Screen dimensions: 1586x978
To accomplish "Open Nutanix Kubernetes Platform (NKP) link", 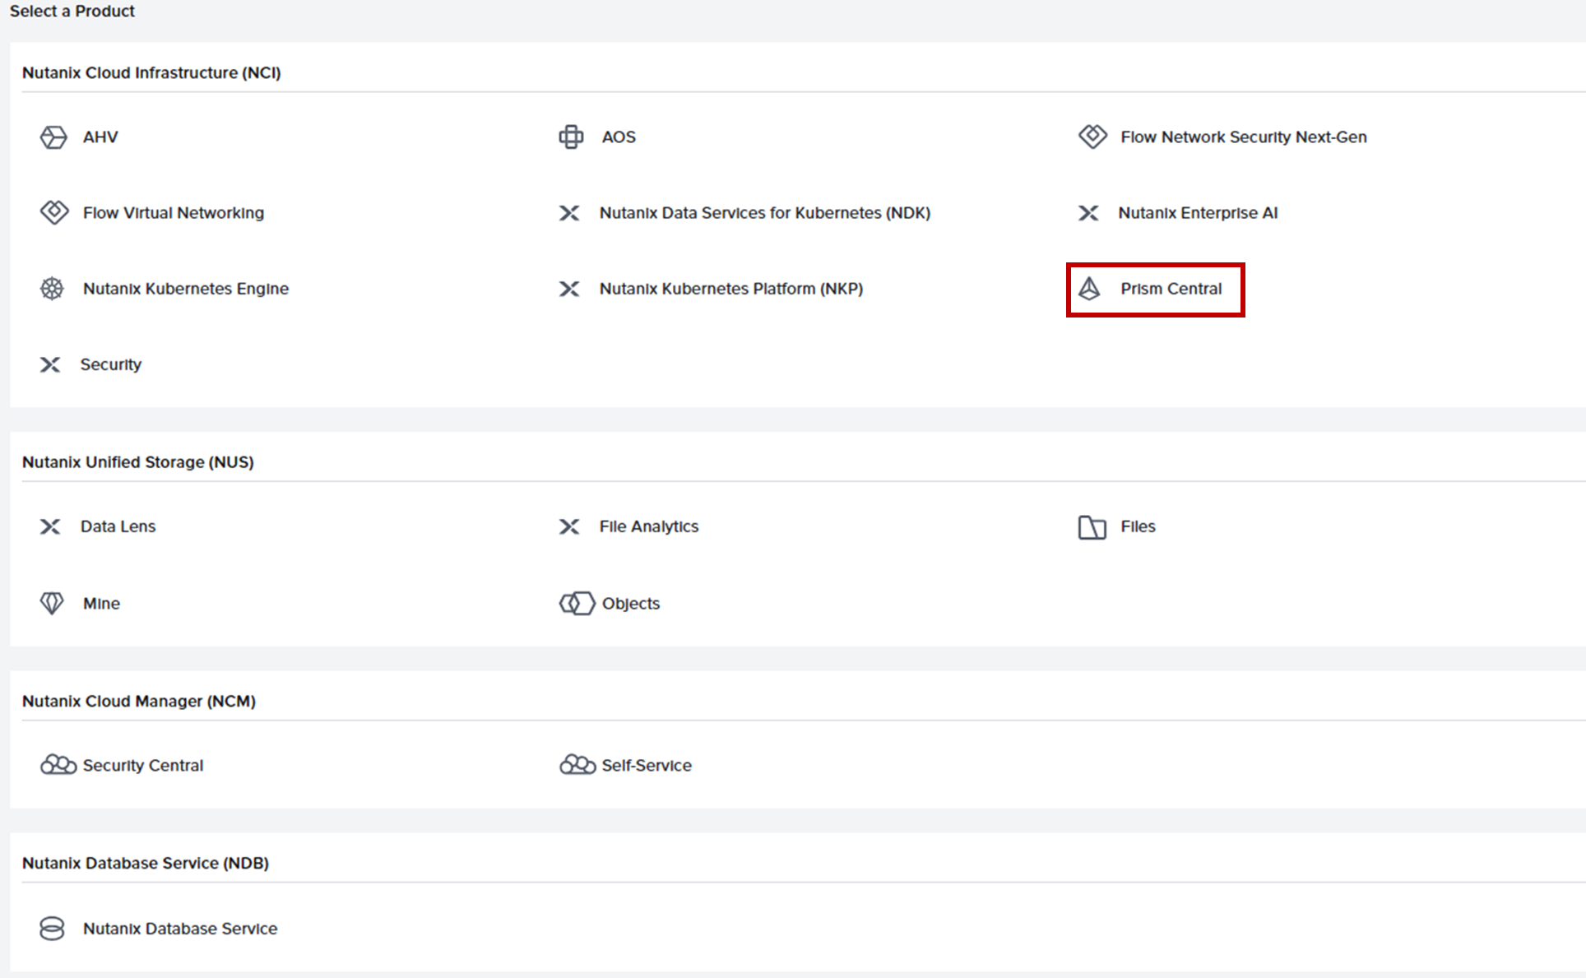I will (730, 289).
